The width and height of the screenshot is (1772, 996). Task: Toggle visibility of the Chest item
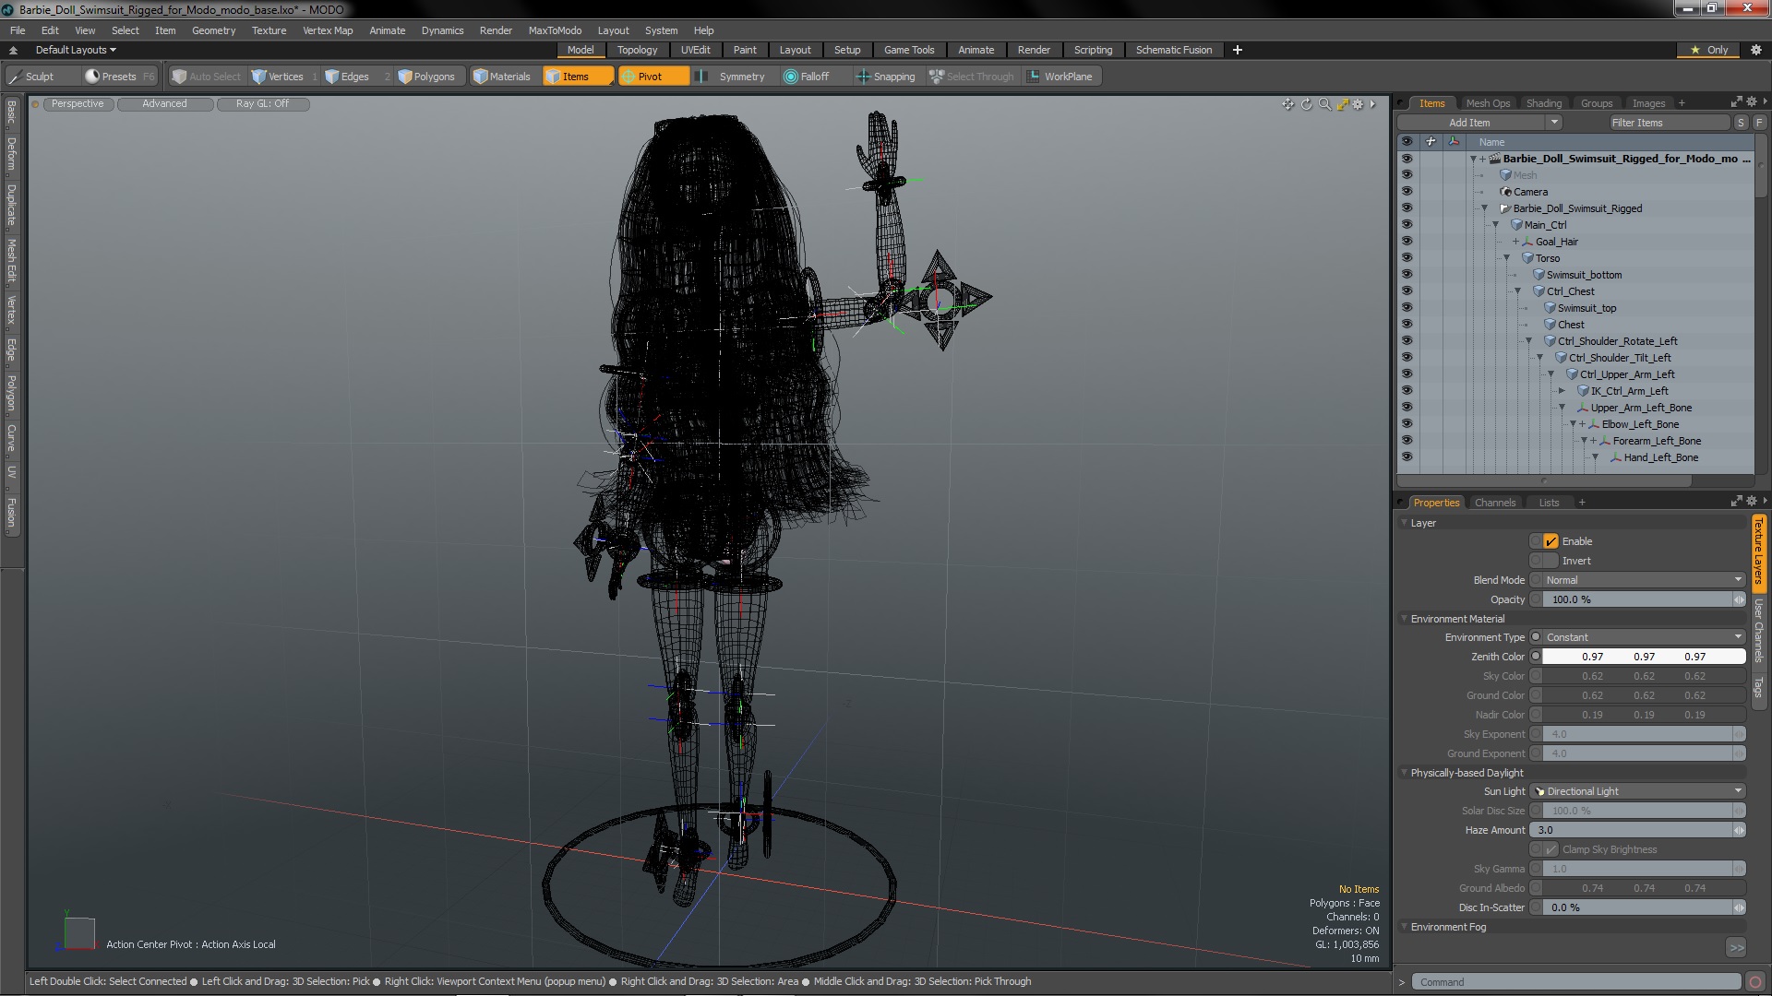tap(1407, 325)
